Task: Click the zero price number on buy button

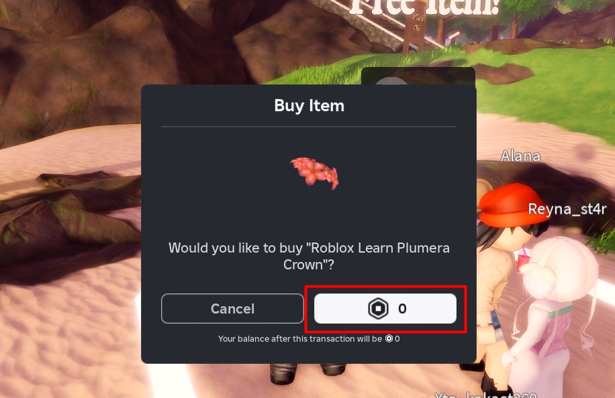Action: coord(402,309)
